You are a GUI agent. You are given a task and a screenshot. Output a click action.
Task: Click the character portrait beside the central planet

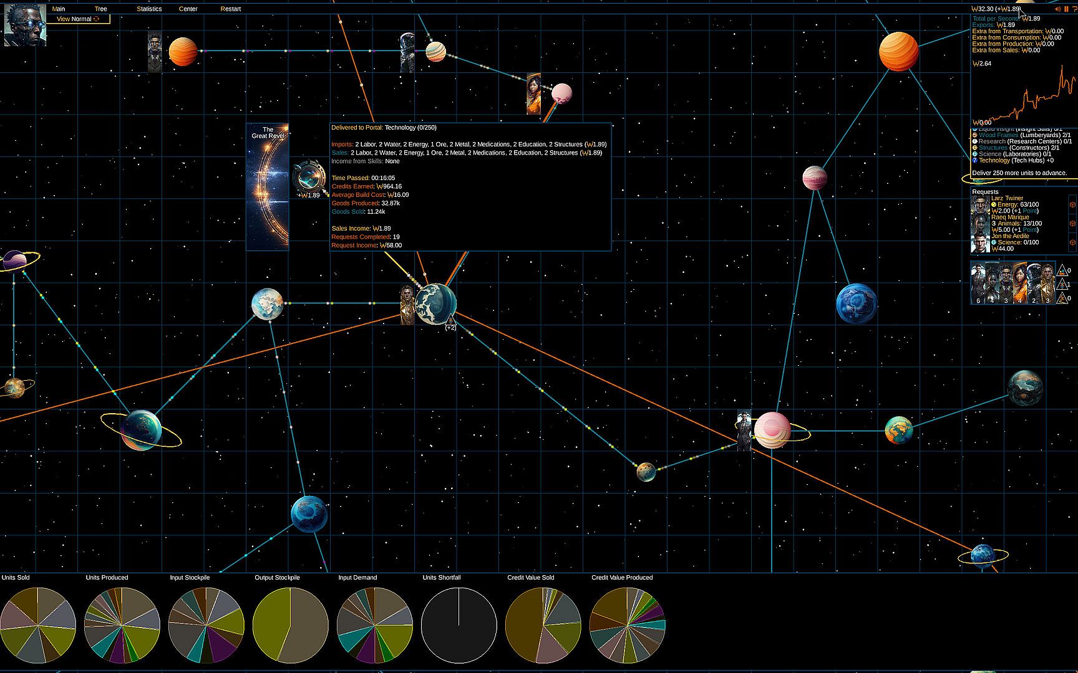pyautogui.click(x=407, y=305)
